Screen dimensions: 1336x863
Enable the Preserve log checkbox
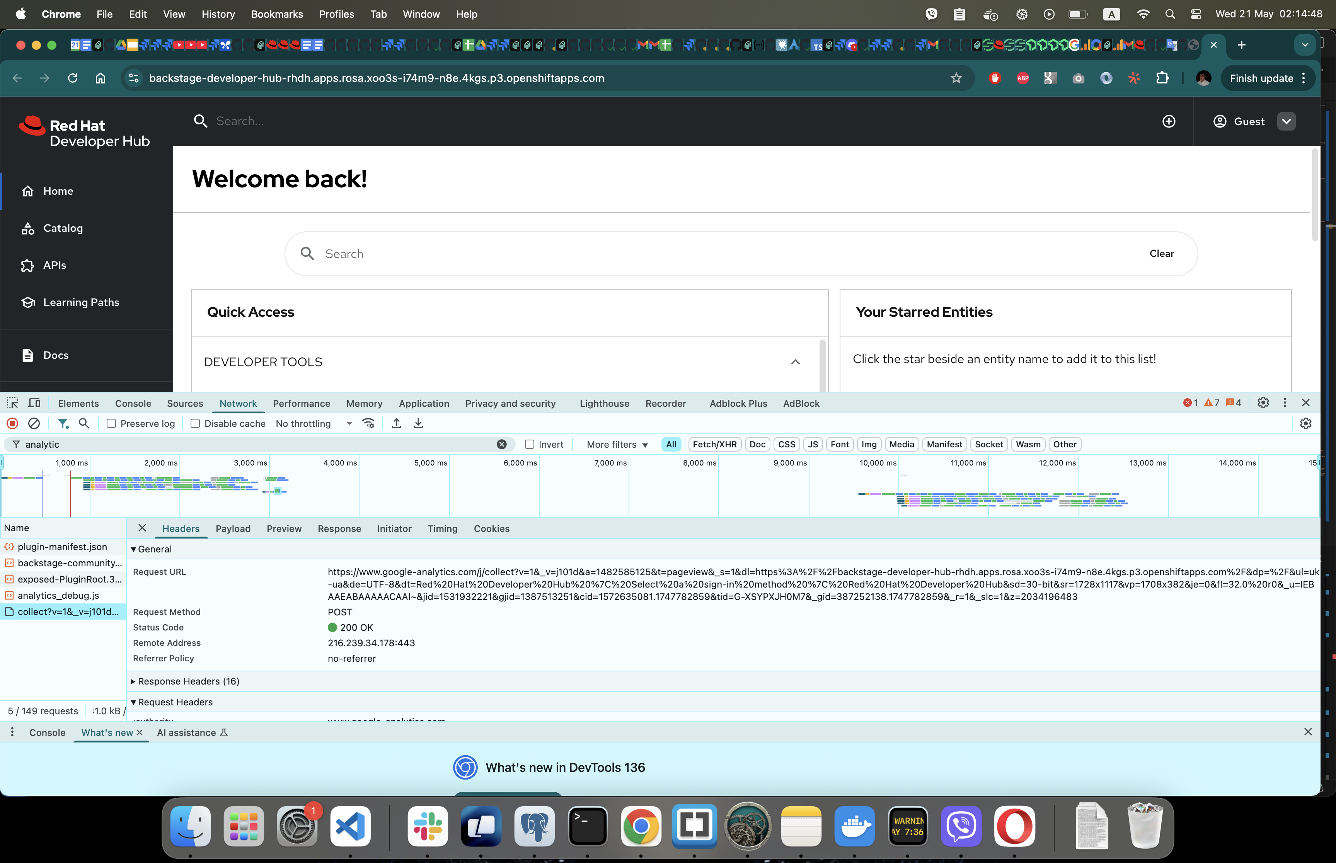[x=112, y=424]
